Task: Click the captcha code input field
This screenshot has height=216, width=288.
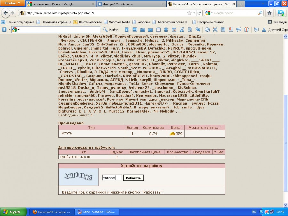Action: pos(112,178)
